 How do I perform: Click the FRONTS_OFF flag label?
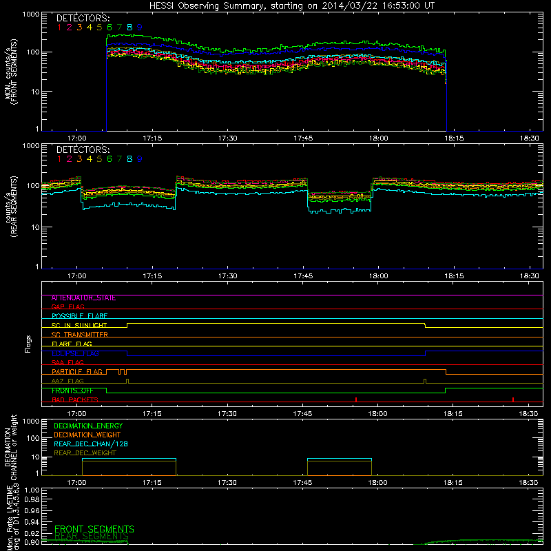click(x=72, y=391)
